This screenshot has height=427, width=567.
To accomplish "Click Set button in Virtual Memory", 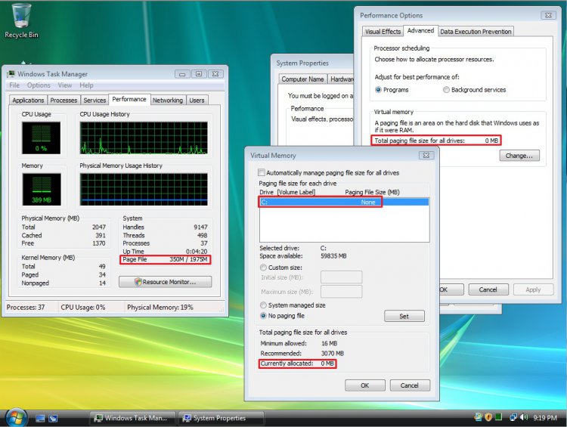I will click(404, 316).
